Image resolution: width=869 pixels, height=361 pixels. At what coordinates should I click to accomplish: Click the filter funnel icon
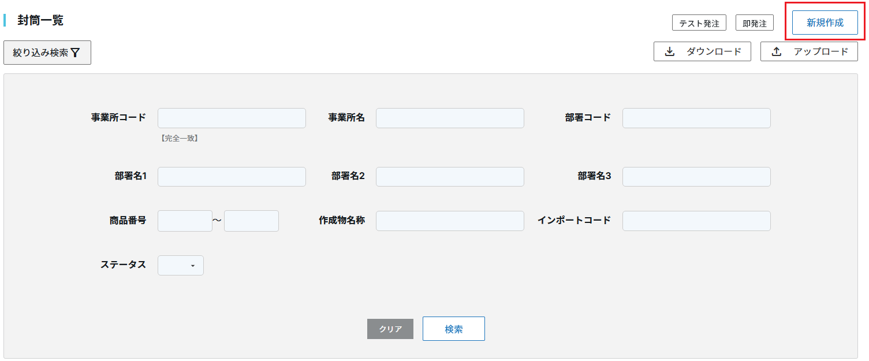75,53
